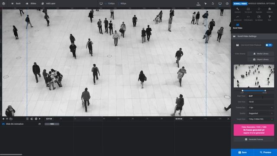The image size is (277, 156).
Task: Click the layers list icon in timeline toolbar
Action: pos(7,119)
